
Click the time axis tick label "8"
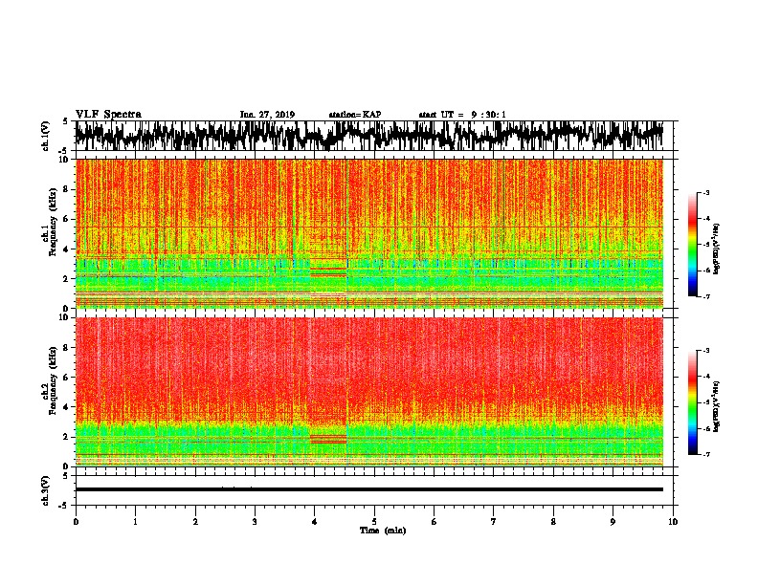tap(553, 522)
